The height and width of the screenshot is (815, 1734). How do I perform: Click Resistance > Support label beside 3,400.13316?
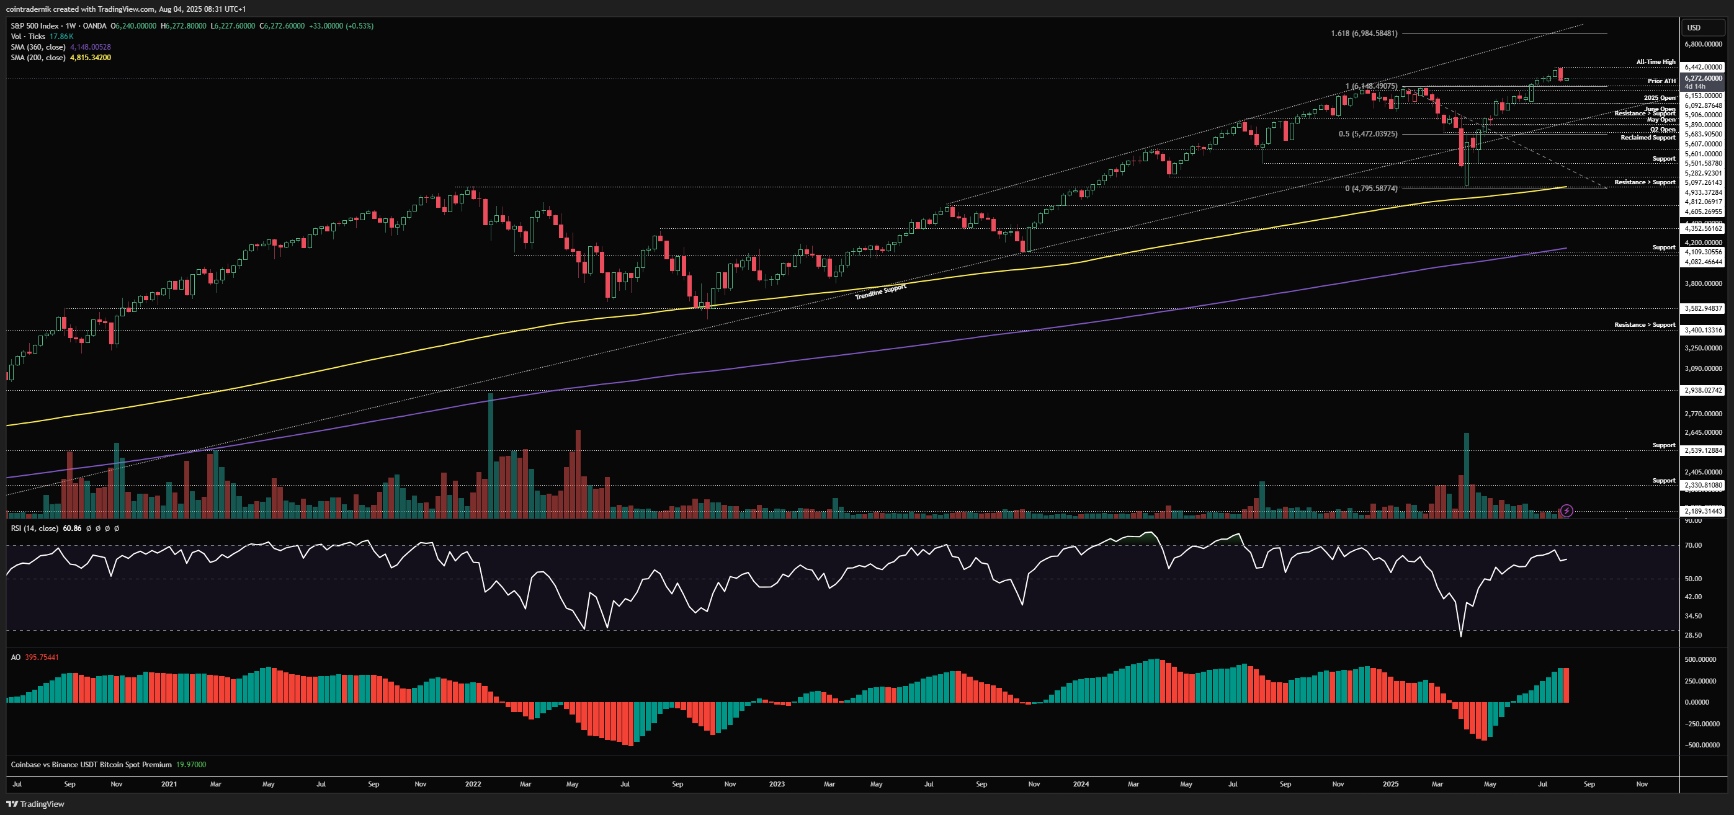(x=1645, y=325)
